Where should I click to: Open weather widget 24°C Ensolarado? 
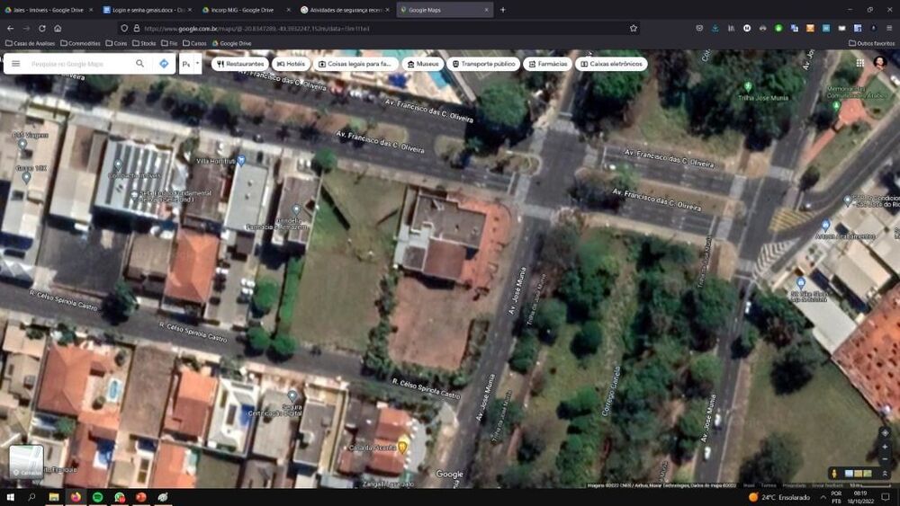click(781, 497)
